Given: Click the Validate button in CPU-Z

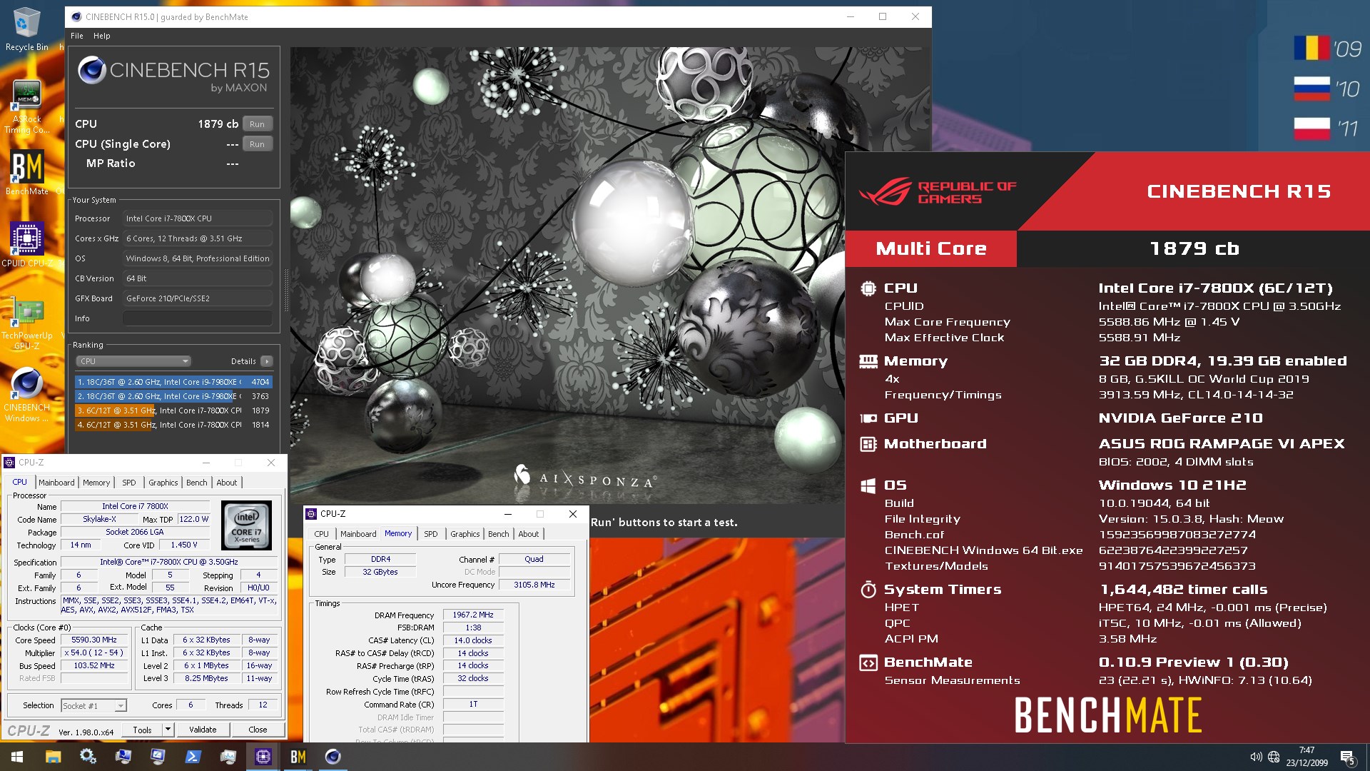Looking at the screenshot, I should tap(203, 730).
